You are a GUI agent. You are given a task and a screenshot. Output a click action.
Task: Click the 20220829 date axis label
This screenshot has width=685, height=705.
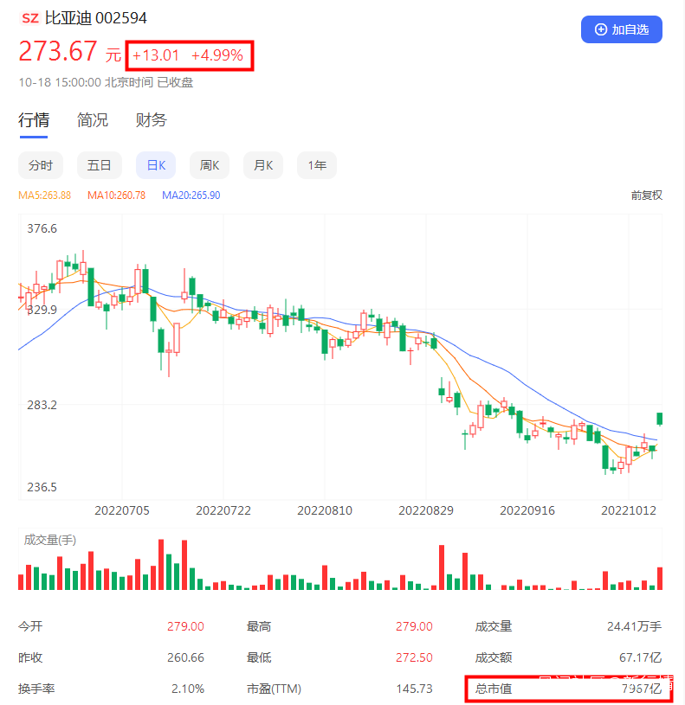426,510
